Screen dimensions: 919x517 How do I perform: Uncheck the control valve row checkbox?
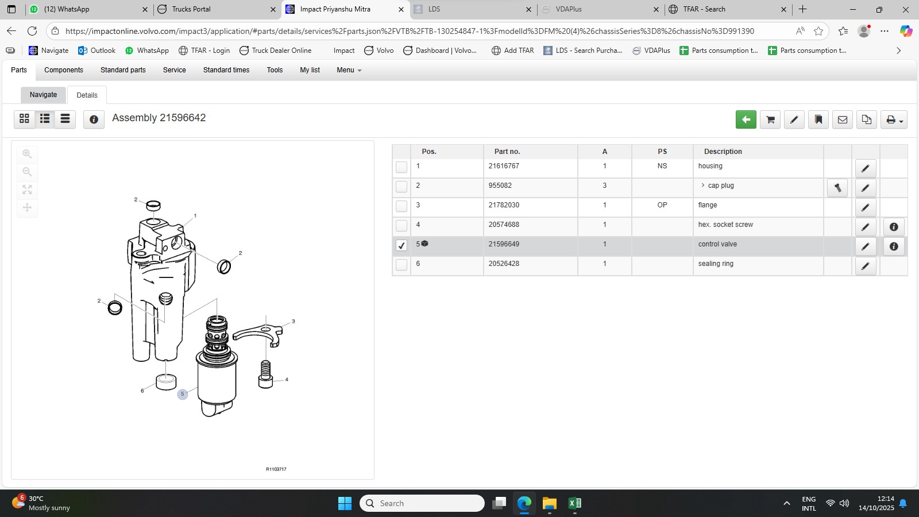[x=401, y=245]
